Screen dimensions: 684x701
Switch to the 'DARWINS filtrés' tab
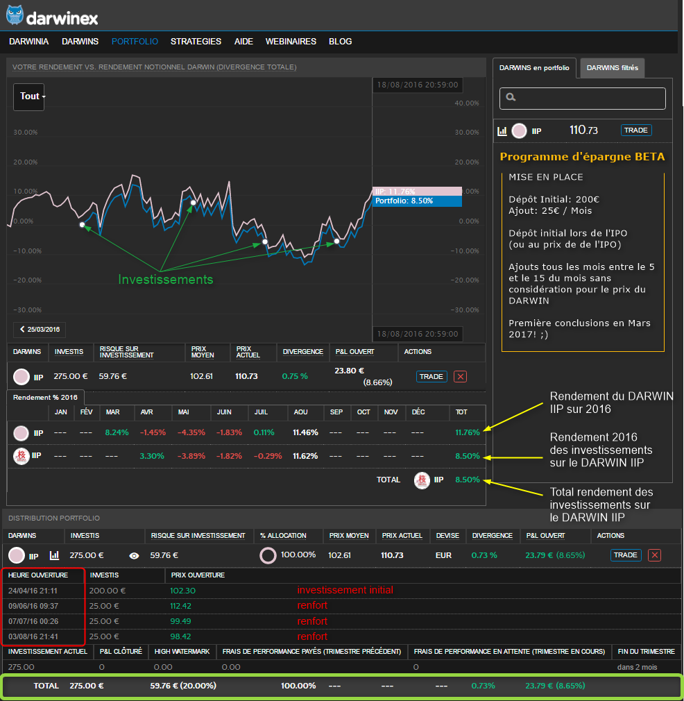(x=613, y=68)
